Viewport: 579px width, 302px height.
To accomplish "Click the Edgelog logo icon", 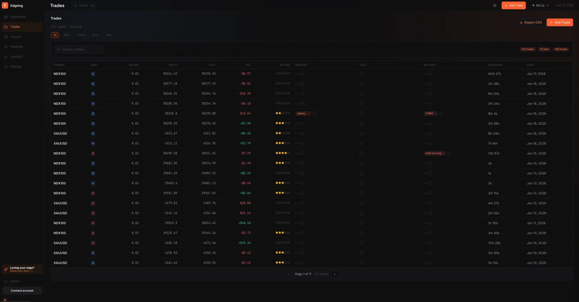I will pos(5,5).
